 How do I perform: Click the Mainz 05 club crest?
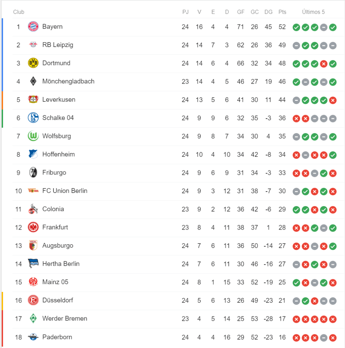[x=33, y=282]
